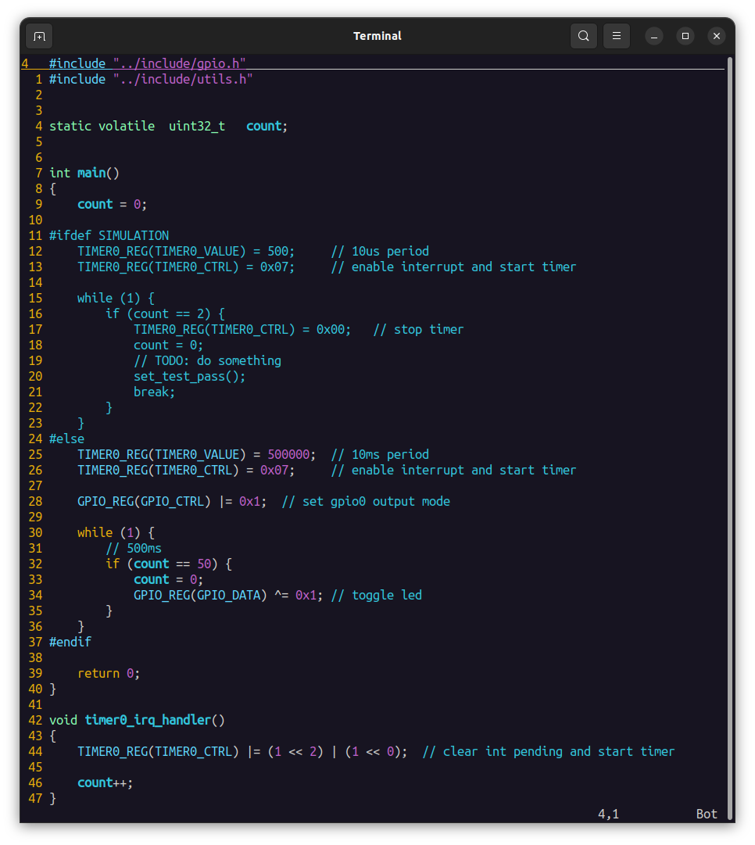
Task: Click '// clear int pending and start timer' comment
Action: coord(549,751)
